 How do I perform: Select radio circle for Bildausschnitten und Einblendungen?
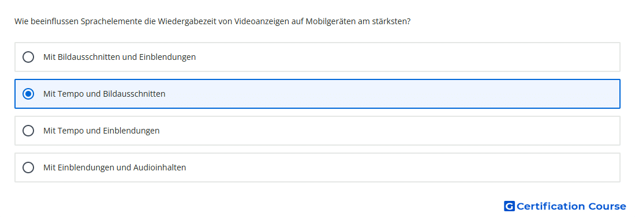(x=28, y=57)
